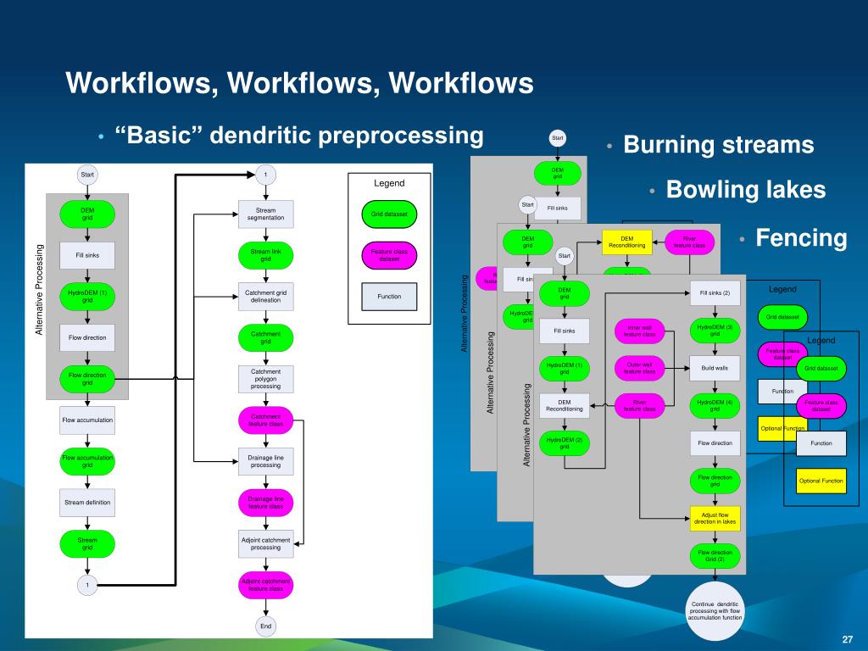Select the magenta Inner wall feature class node

pos(639,331)
